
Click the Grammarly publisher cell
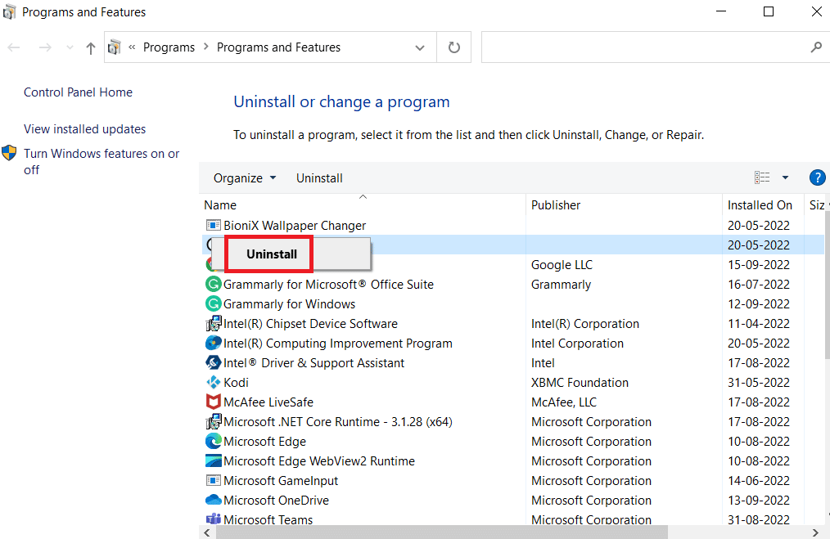561,285
